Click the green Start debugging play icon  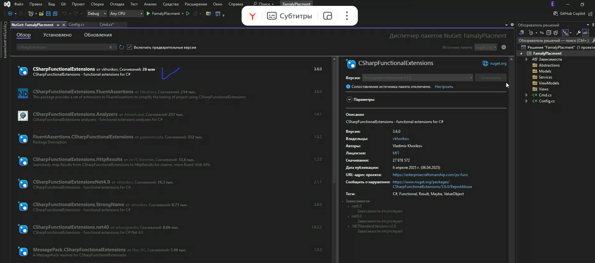(148, 14)
